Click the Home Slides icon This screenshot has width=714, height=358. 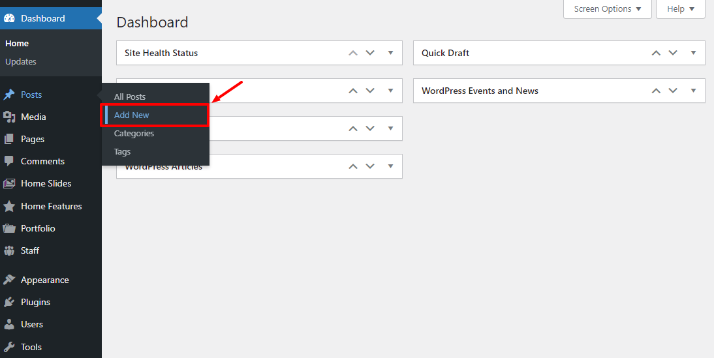9,184
